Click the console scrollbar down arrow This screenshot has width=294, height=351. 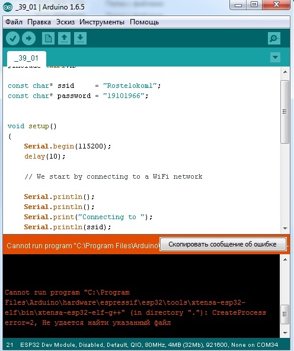(x=285, y=333)
